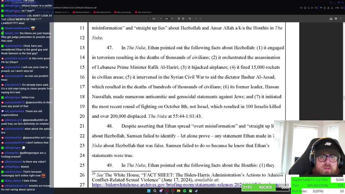Download the PDF document
This screenshot has height=194, width=345.
pos(331,19)
